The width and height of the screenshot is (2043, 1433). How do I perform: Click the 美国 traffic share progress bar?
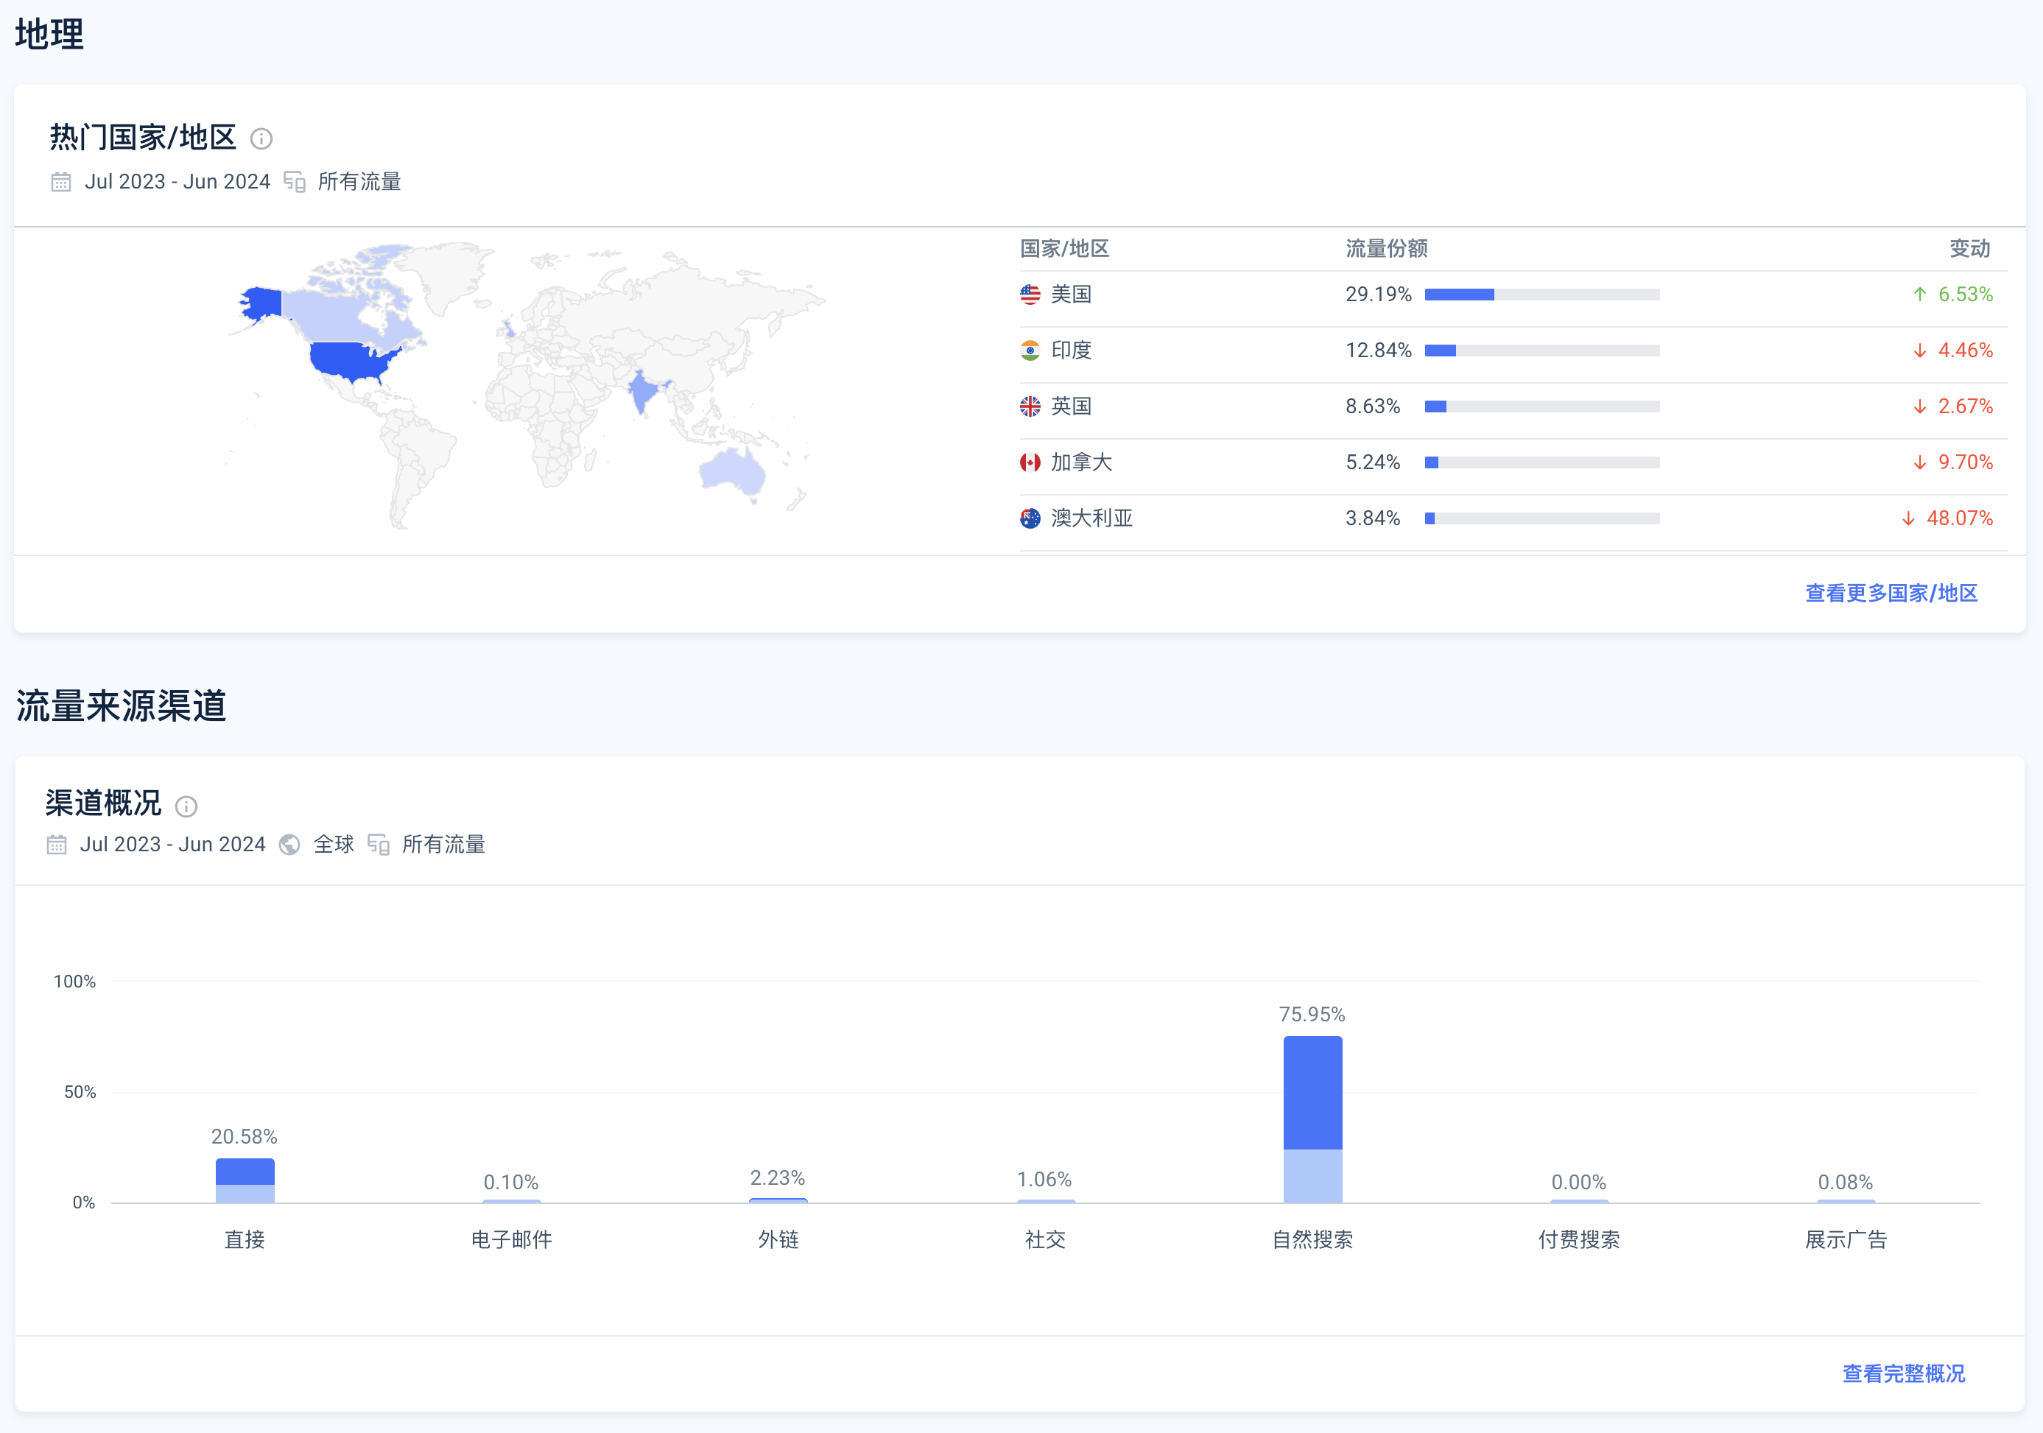point(1542,295)
